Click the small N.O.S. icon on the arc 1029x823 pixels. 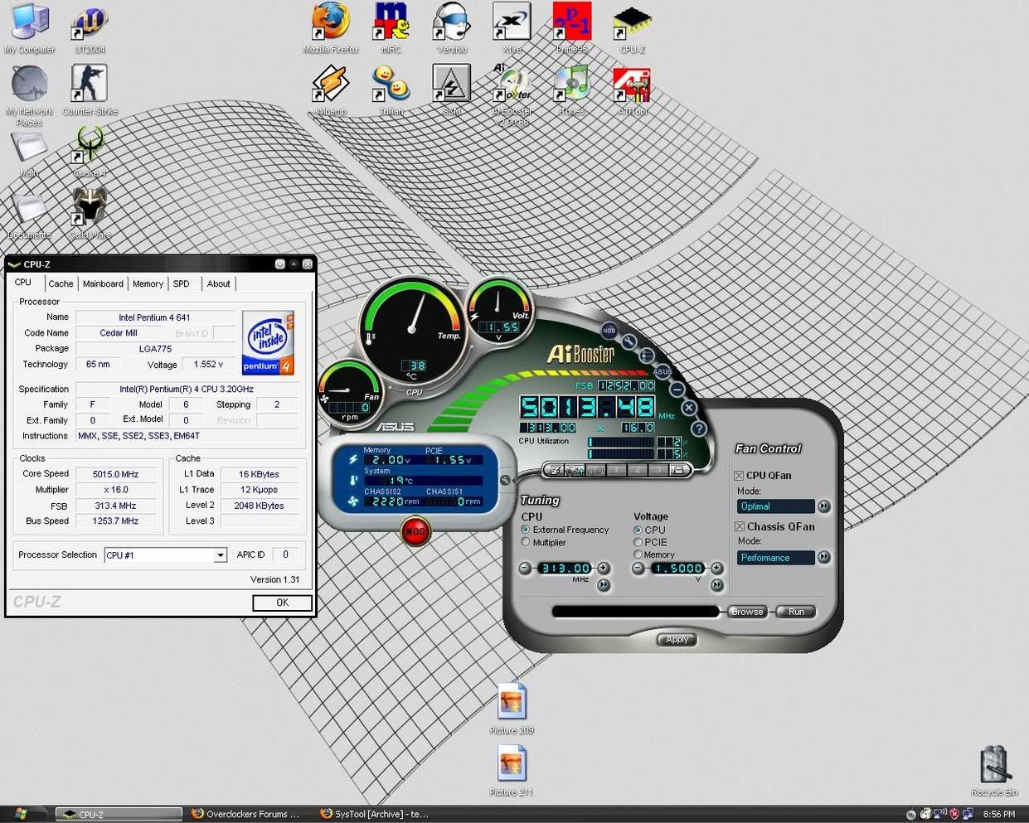609,330
